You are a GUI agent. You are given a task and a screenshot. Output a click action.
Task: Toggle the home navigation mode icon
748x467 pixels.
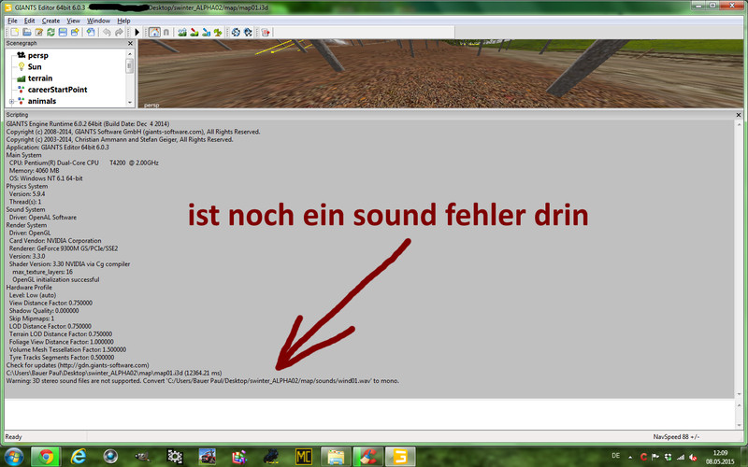click(153, 32)
